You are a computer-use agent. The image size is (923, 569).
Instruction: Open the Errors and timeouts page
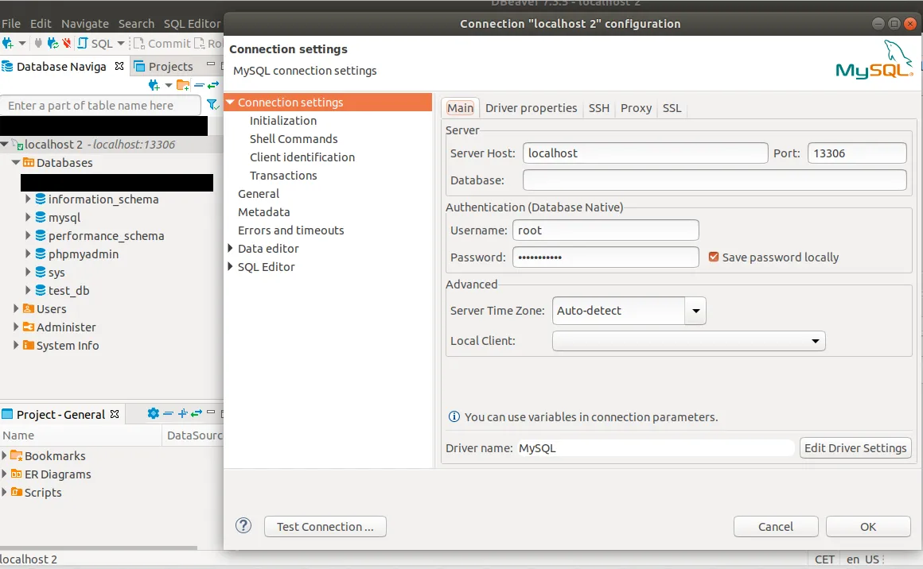pos(290,230)
